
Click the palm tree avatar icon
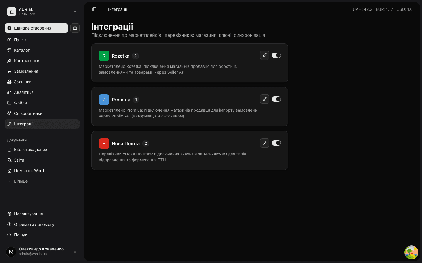(x=411, y=252)
